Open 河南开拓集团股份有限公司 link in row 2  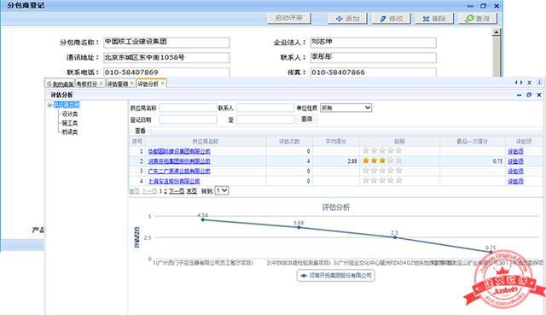tap(179, 161)
